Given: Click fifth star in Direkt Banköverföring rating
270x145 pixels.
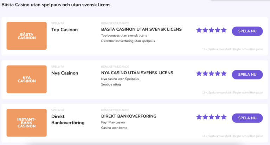Looking at the screenshot, I should pos(224,117).
